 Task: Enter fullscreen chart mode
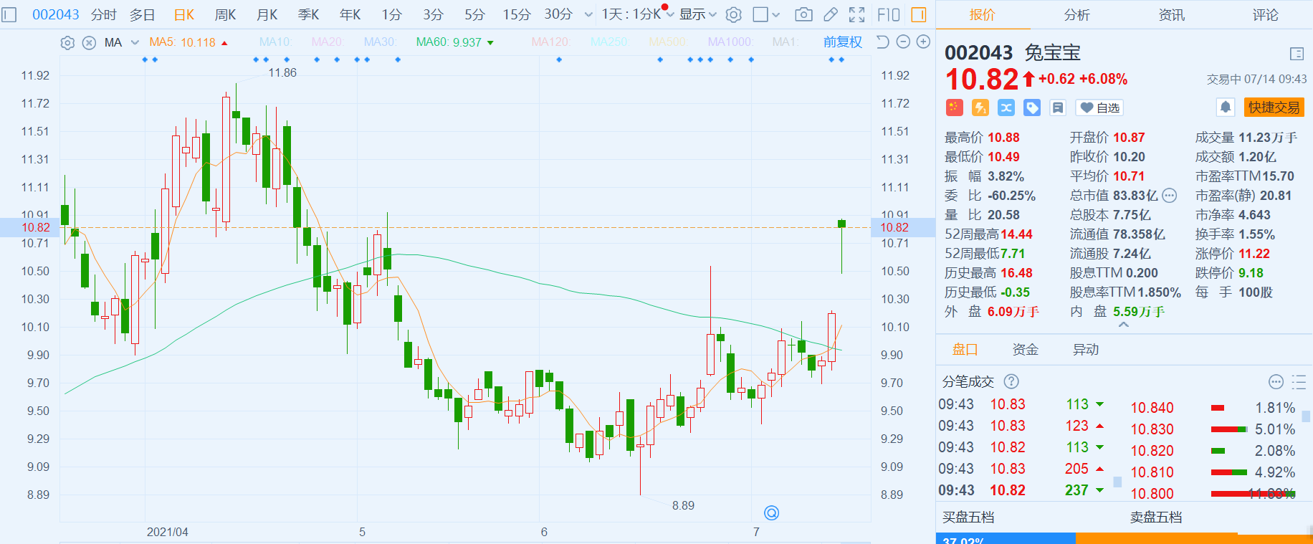tap(856, 14)
